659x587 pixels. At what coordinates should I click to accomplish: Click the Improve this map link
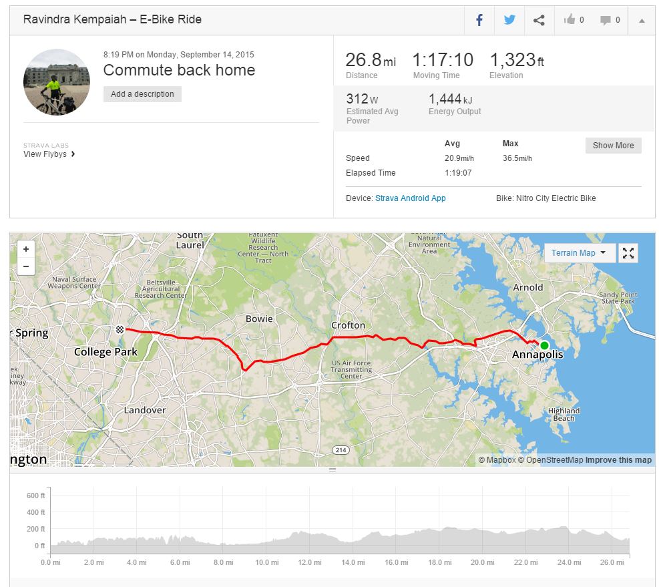click(x=618, y=460)
